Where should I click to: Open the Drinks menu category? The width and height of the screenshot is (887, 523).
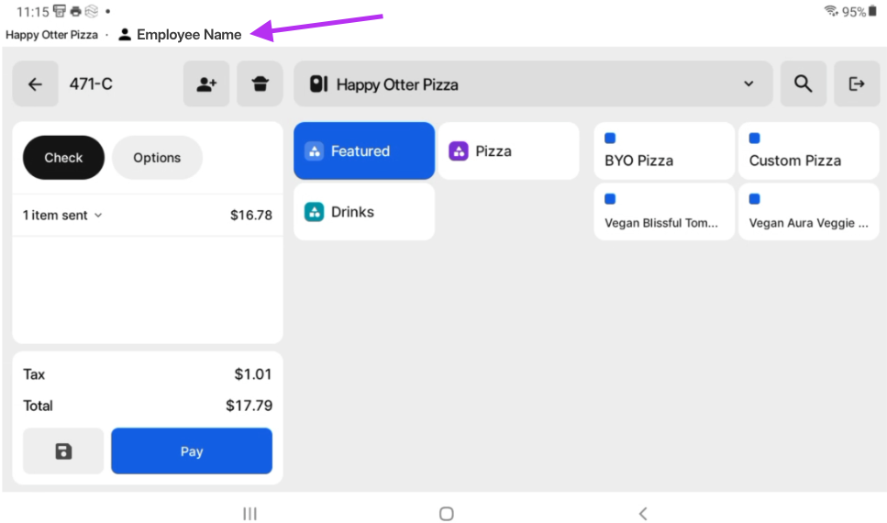pyautogui.click(x=363, y=212)
